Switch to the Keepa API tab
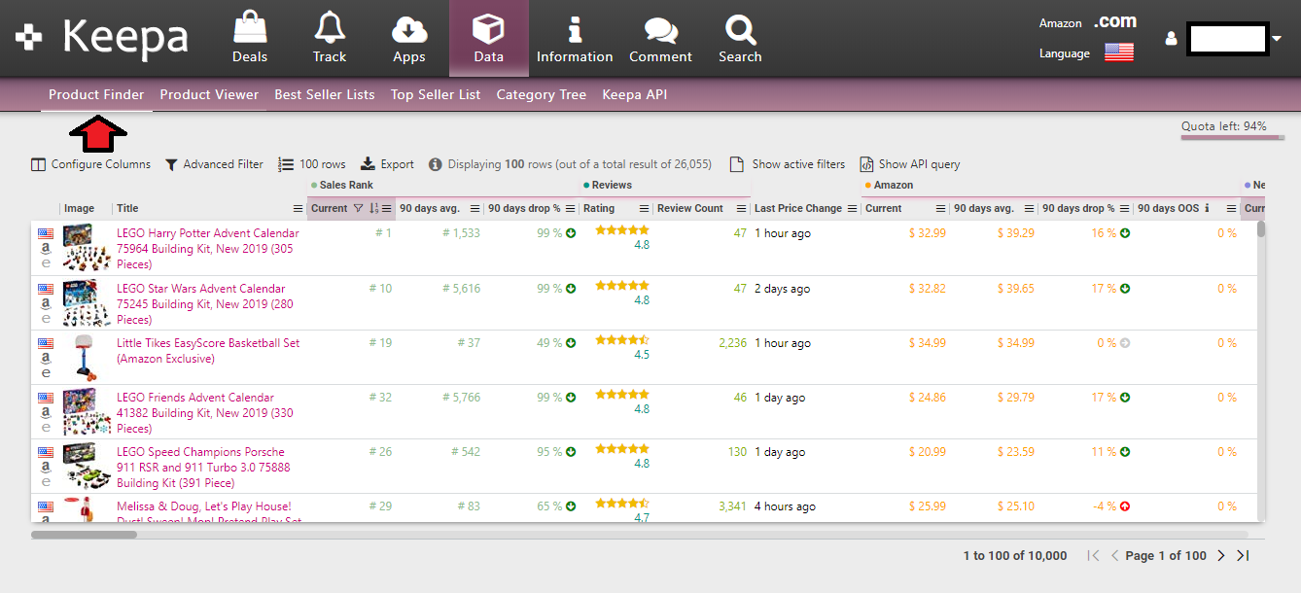Screen dimensions: 1301x593 point(635,94)
